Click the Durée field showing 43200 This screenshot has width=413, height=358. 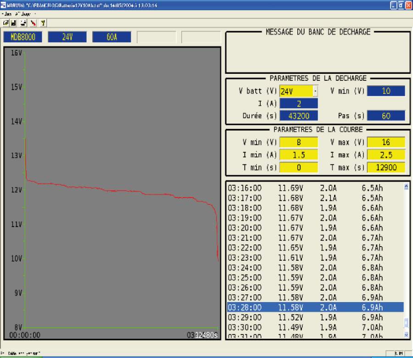[299, 116]
